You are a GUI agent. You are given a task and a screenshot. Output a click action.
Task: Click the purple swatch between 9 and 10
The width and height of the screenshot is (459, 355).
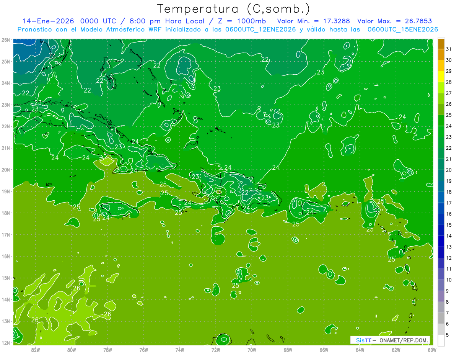click(441, 285)
